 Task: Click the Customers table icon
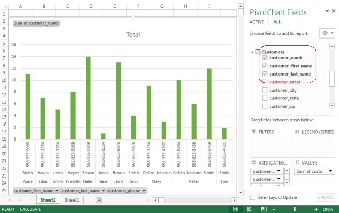coord(258,52)
